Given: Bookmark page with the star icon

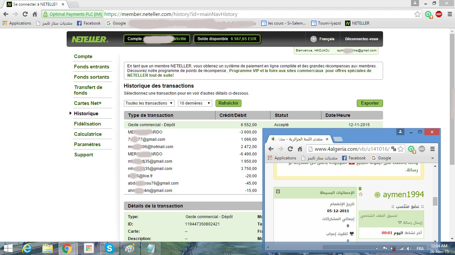Looking at the screenshot, I should click(x=417, y=14).
